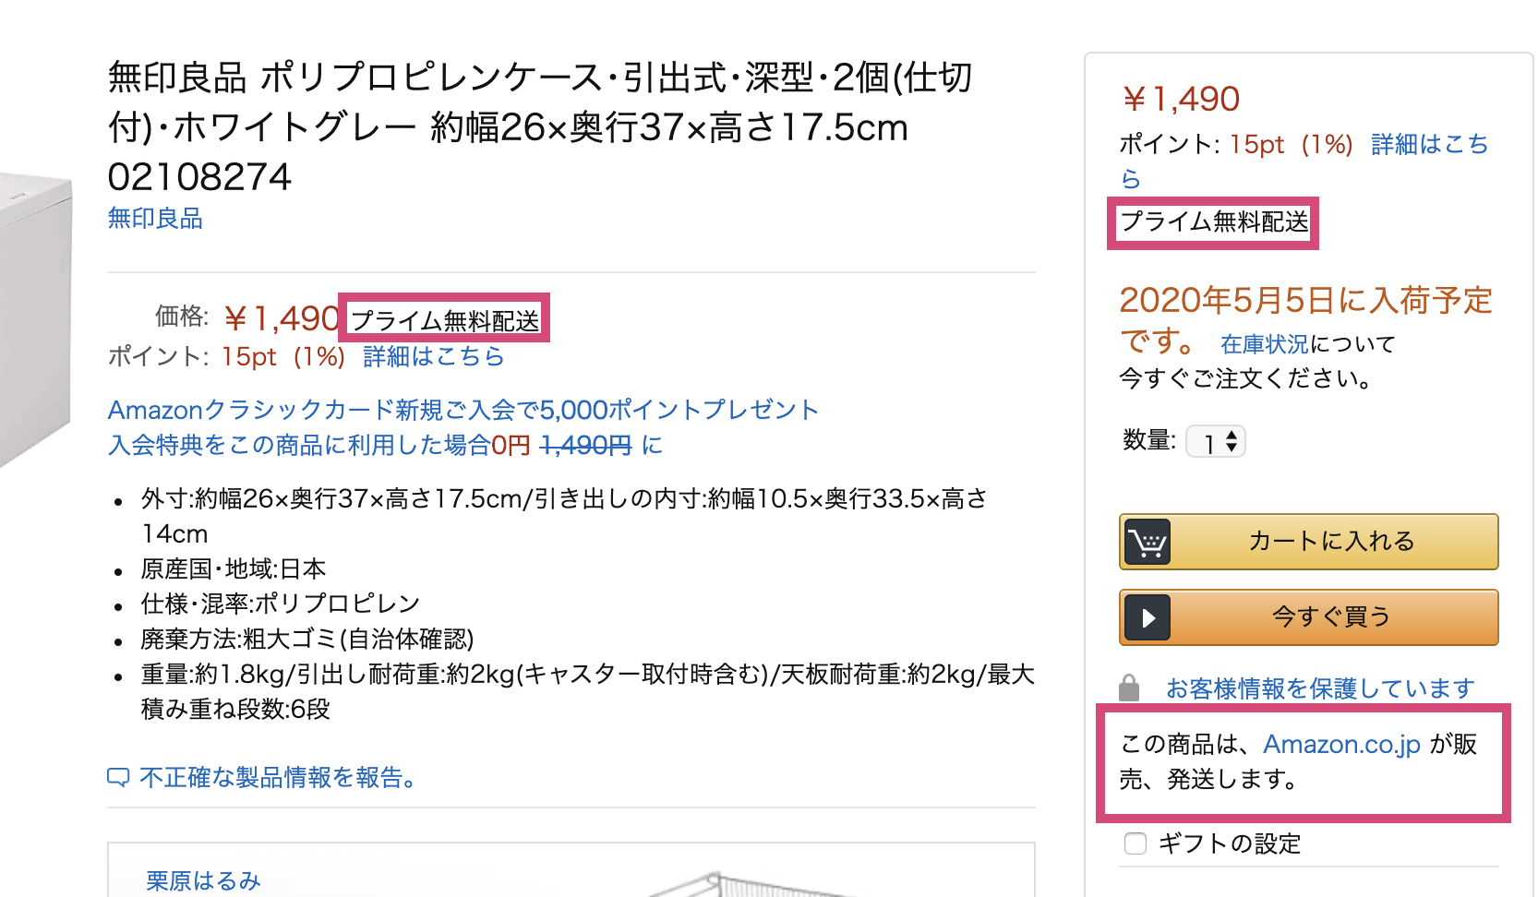The image size is (1538, 897).
Task: Click プライム無料配送 label next to 価格
Action: (445, 320)
